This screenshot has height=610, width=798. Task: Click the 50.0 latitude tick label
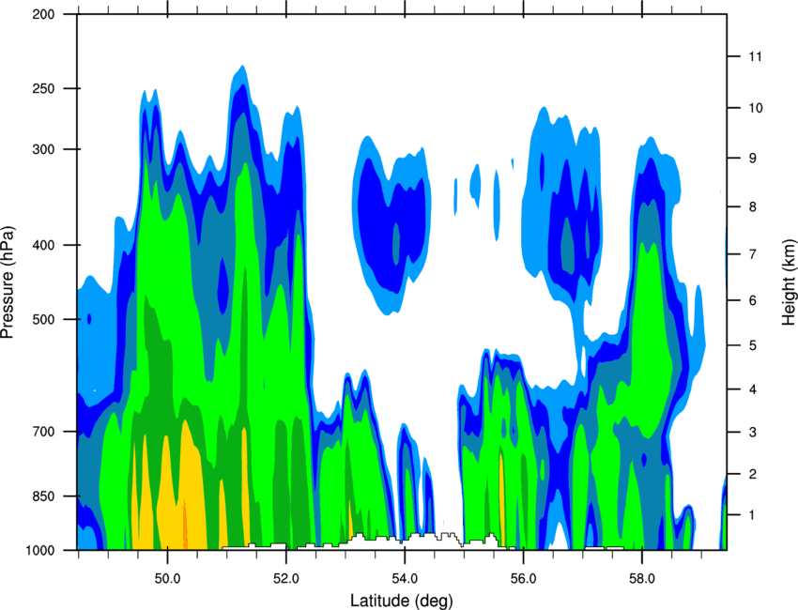[167, 579]
